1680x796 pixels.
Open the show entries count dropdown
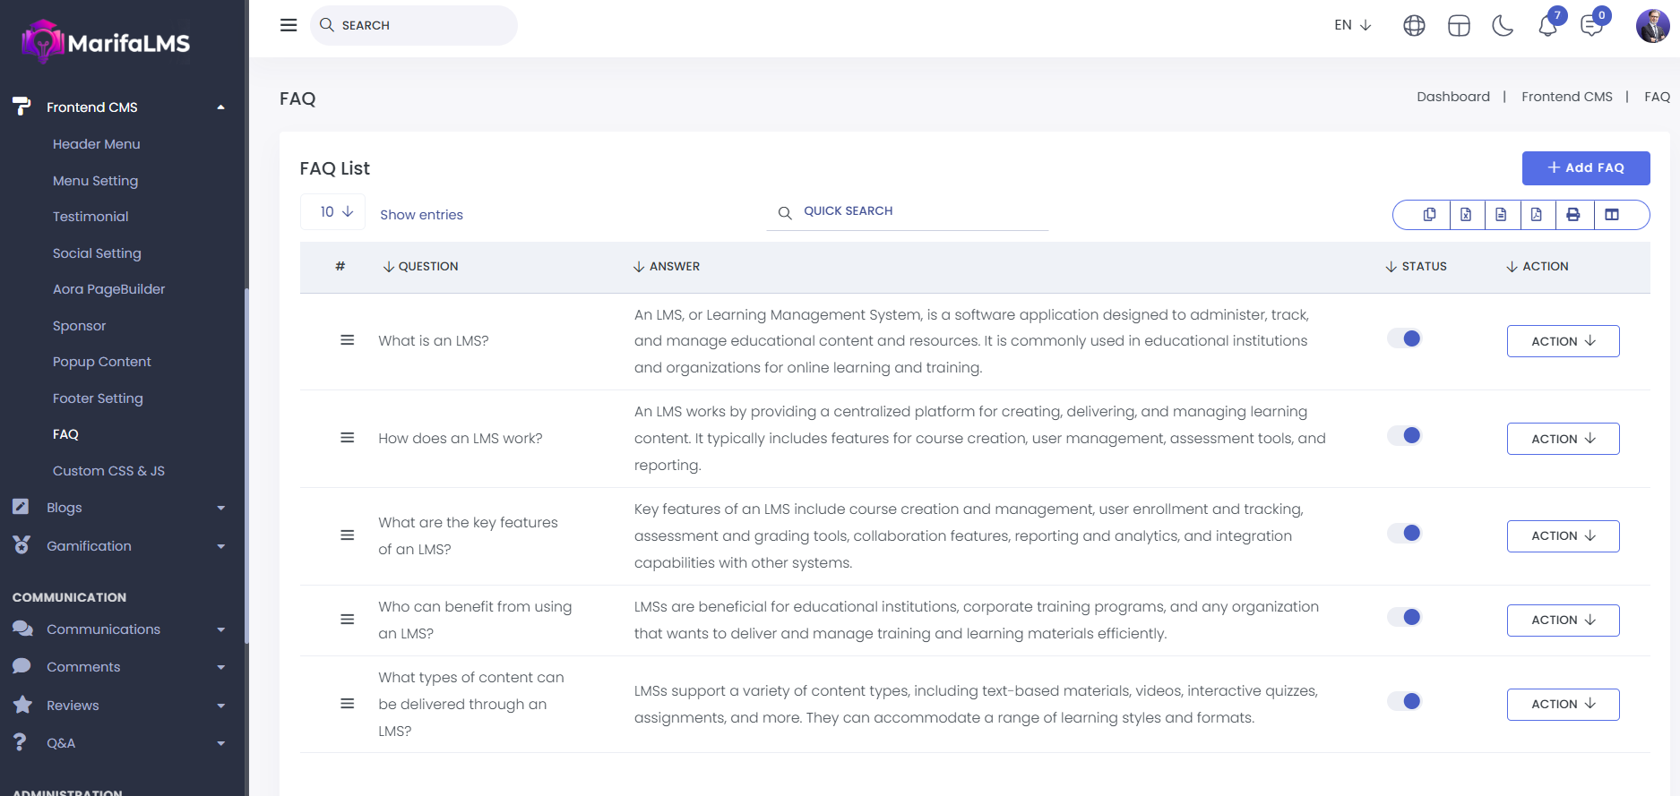tap(333, 212)
